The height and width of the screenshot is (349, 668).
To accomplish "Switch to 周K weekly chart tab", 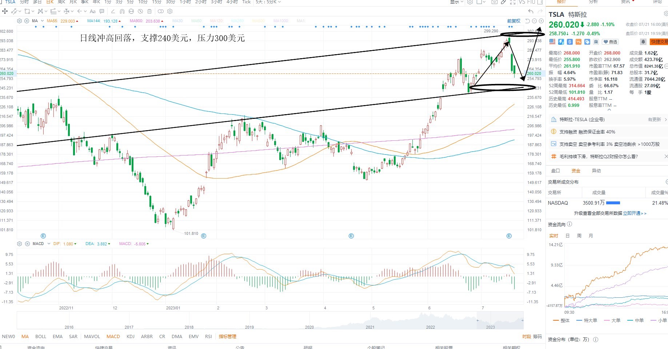I will pos(61,2).
